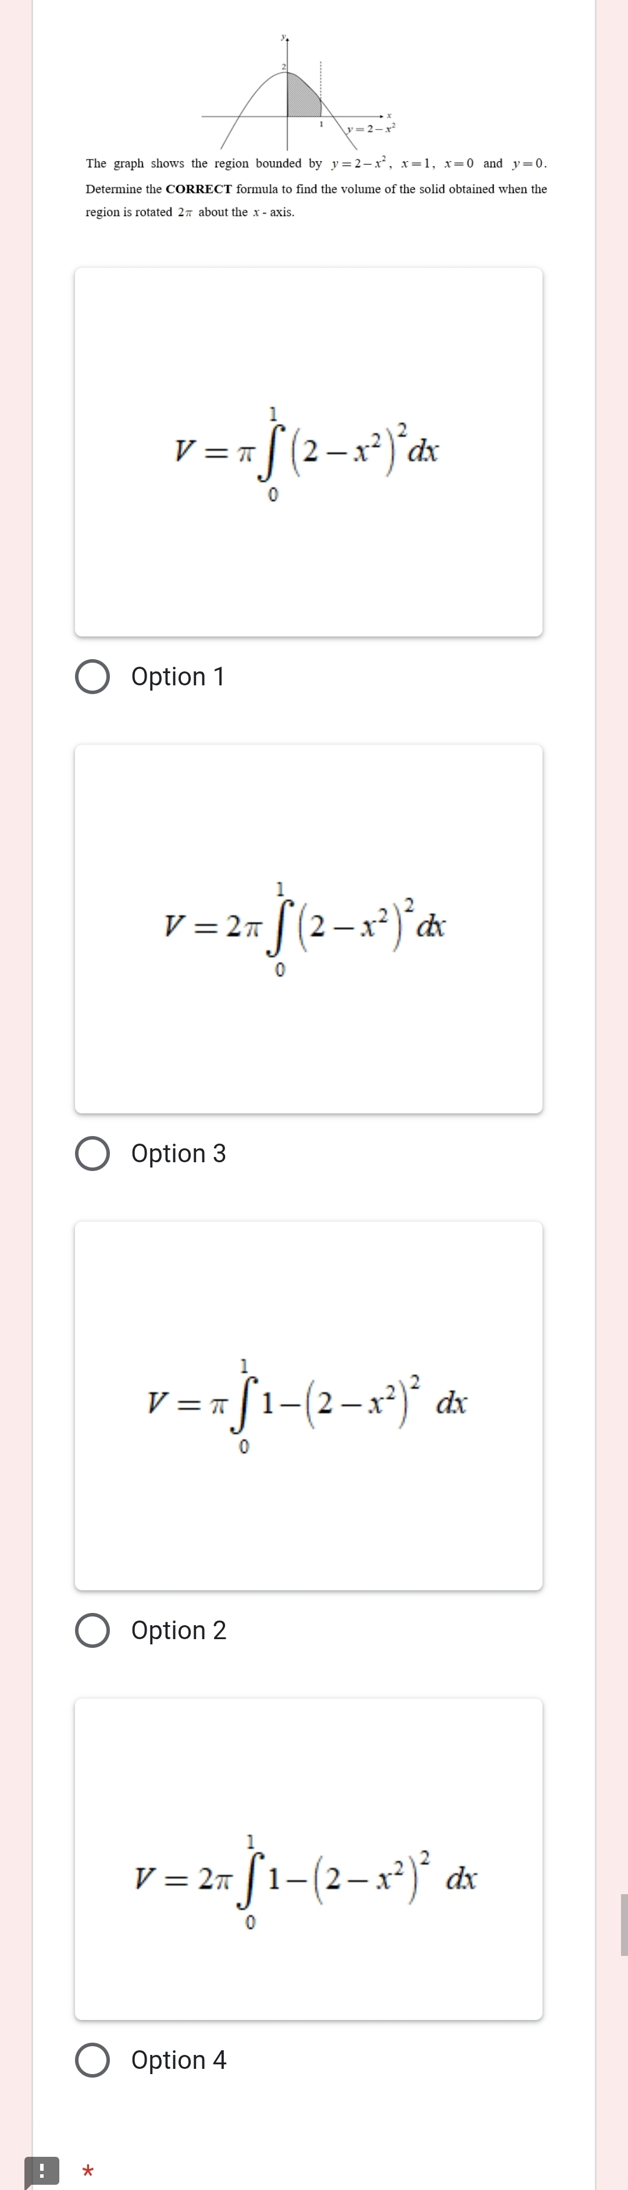This screenshot has width=628, height=2190.
Task: Click the 'Option 3' label text
Action: 179,1154
